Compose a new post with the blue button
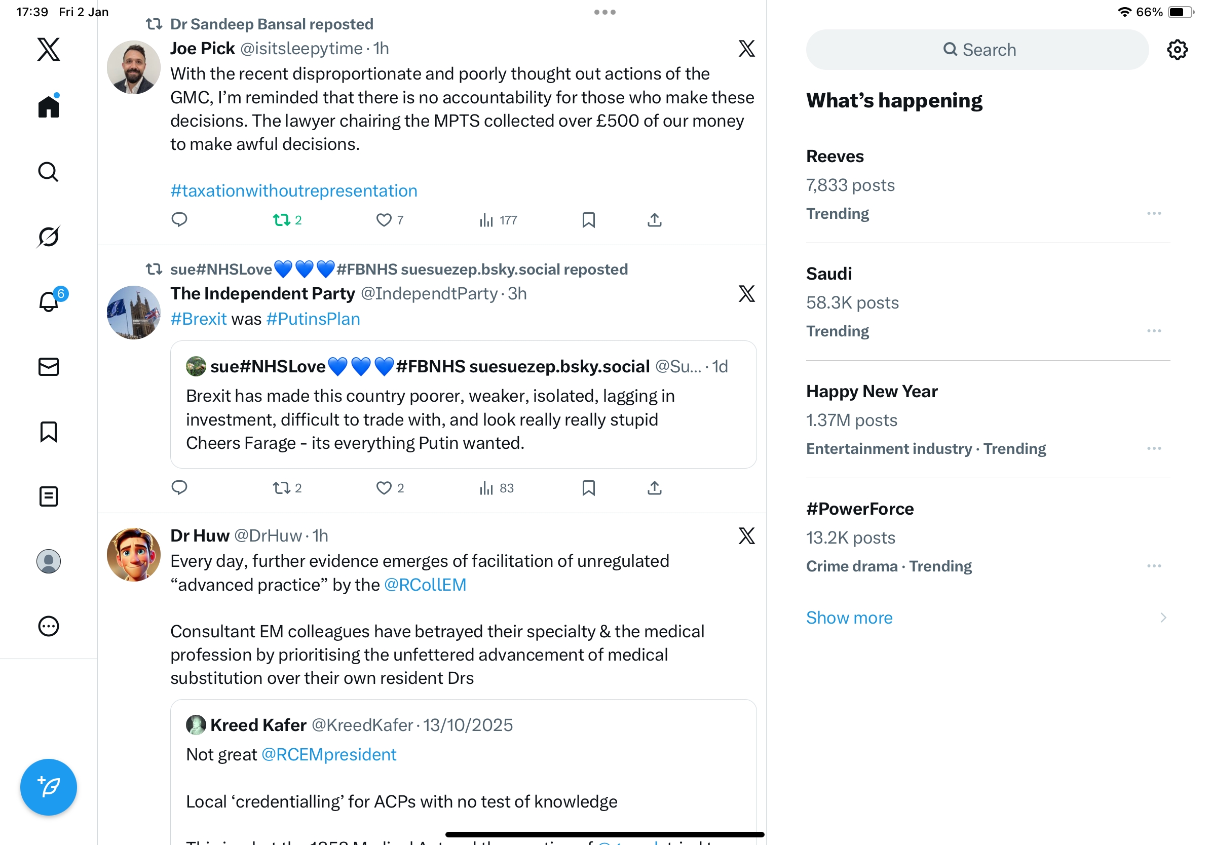This screenshot has width=1210, height=845. point(49,787)
